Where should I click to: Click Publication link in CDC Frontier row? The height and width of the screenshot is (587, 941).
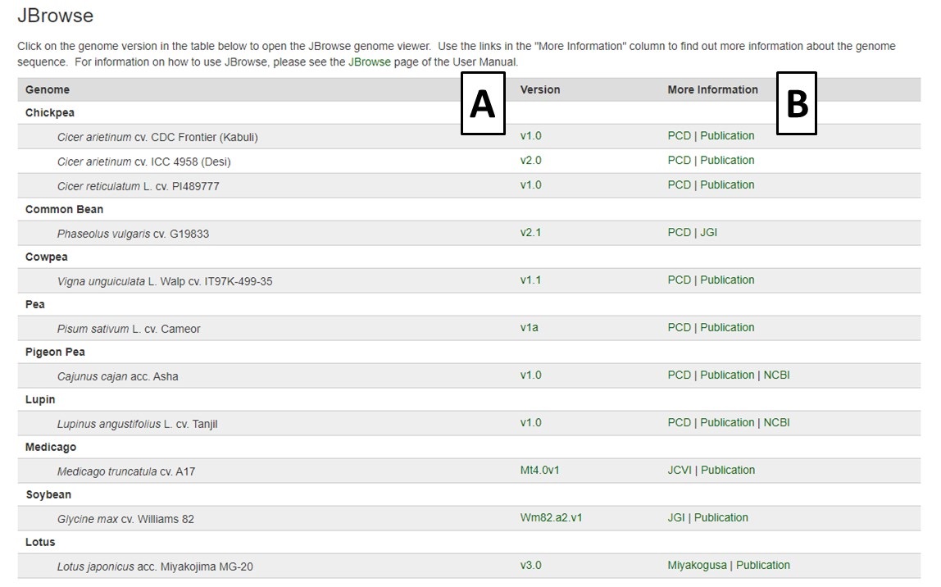[727, 135]
